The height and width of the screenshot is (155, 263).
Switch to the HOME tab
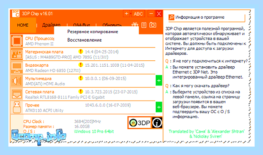[23, 25]
